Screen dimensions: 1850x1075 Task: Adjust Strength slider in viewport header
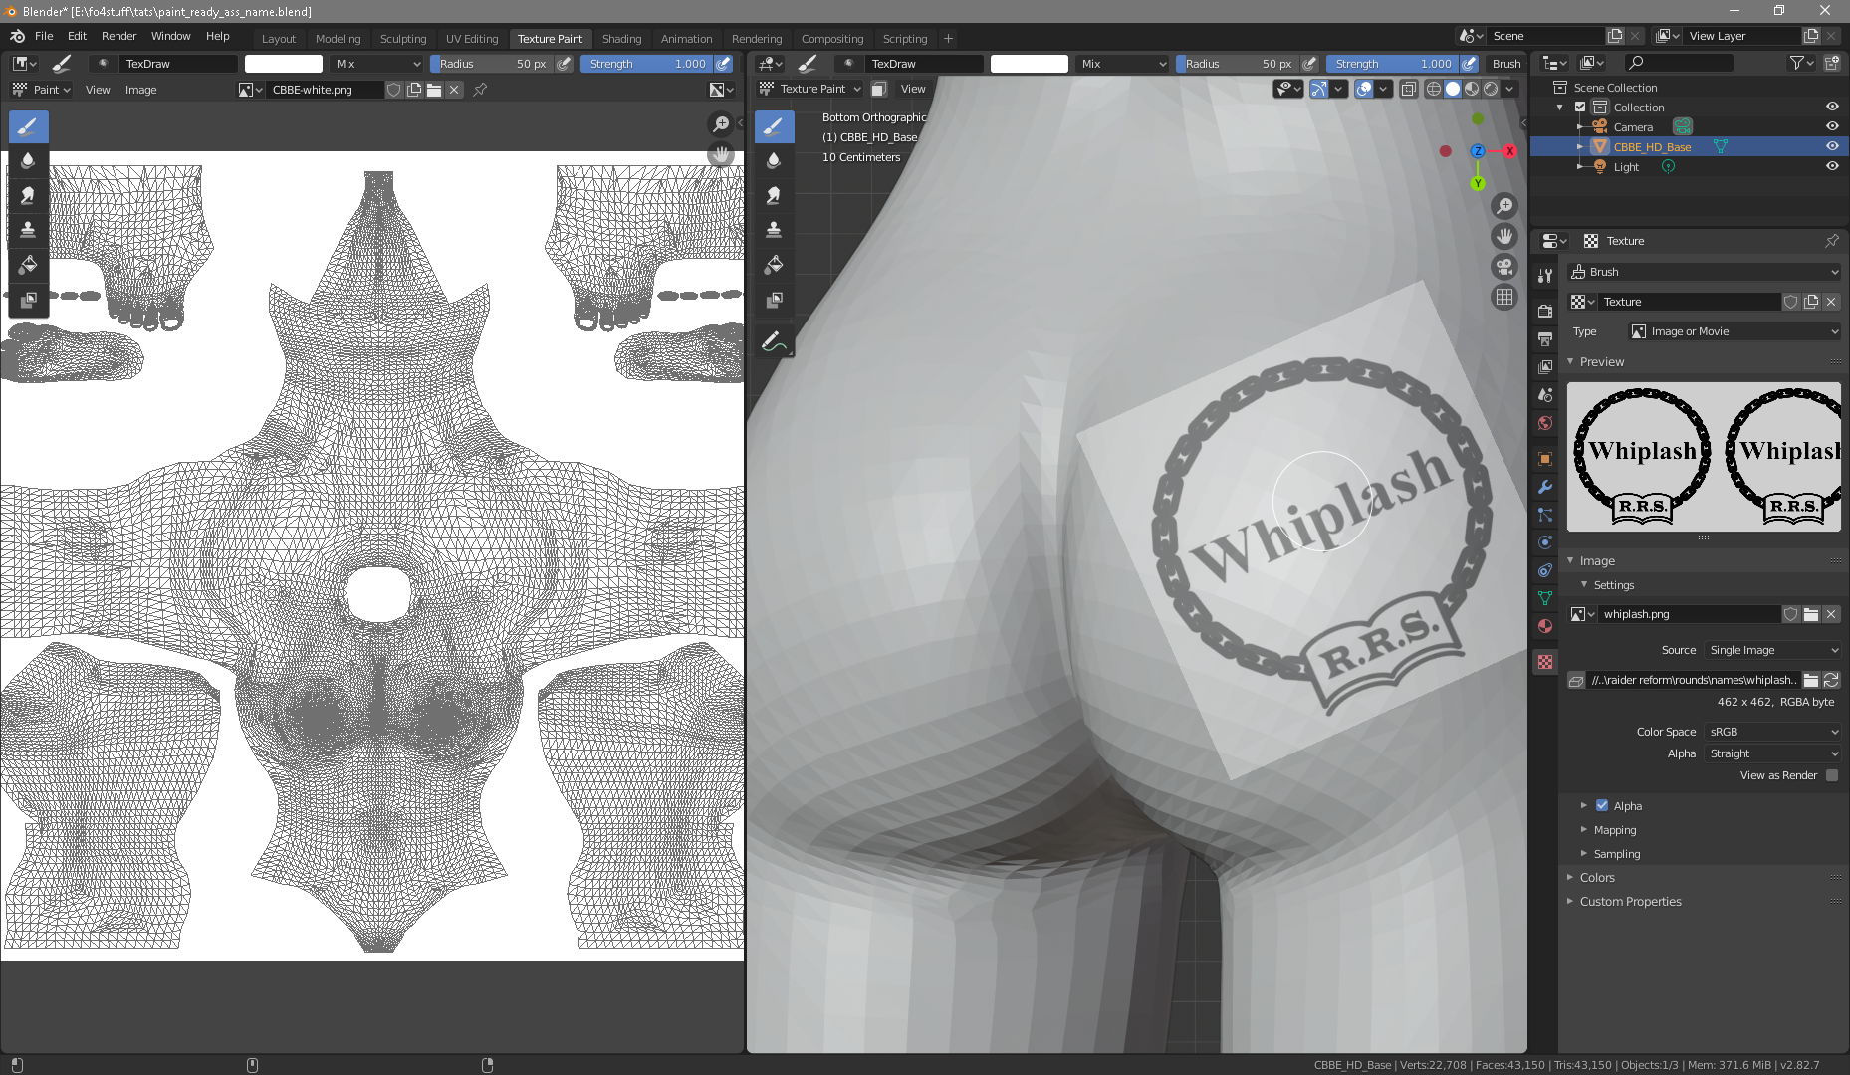tap(1392, 64)
